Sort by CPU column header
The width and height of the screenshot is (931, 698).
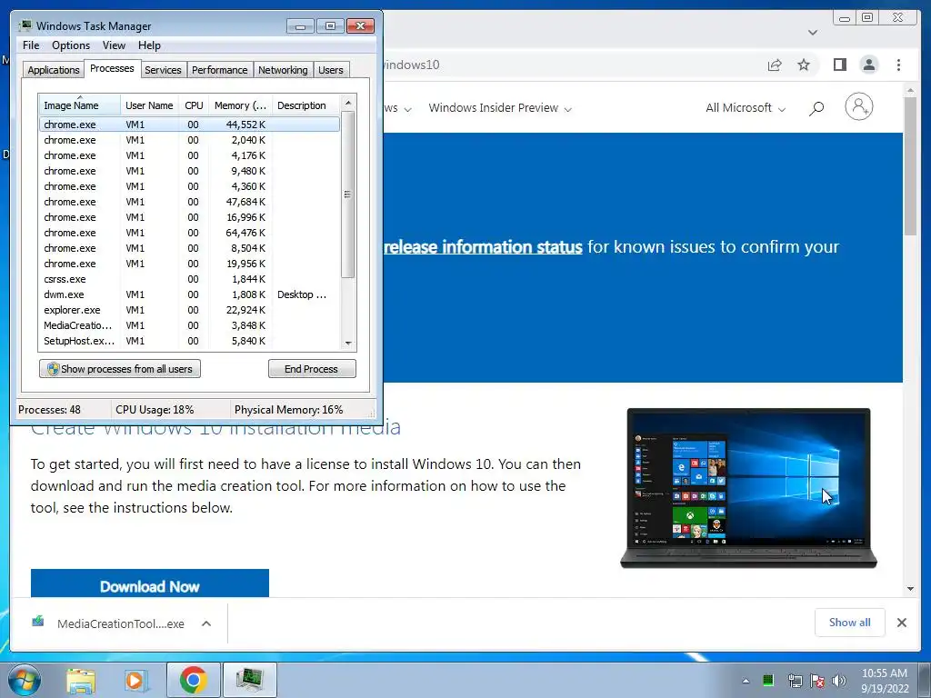(x=194, y=105)
